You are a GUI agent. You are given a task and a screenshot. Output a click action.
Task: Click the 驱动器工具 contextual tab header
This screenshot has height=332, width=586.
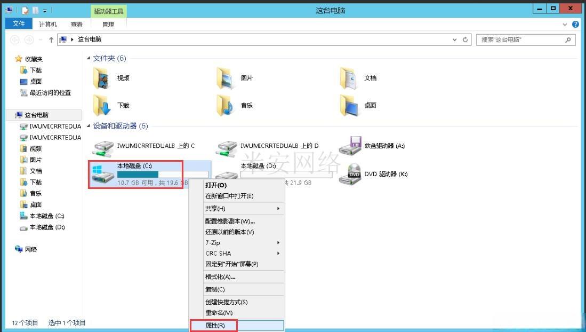(109, 11)
